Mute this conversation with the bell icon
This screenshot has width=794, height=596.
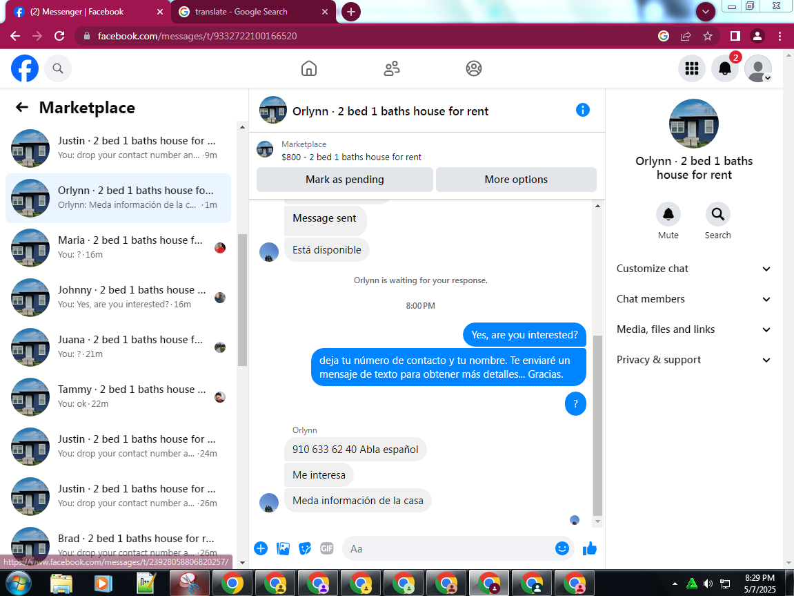coord(668,214)
